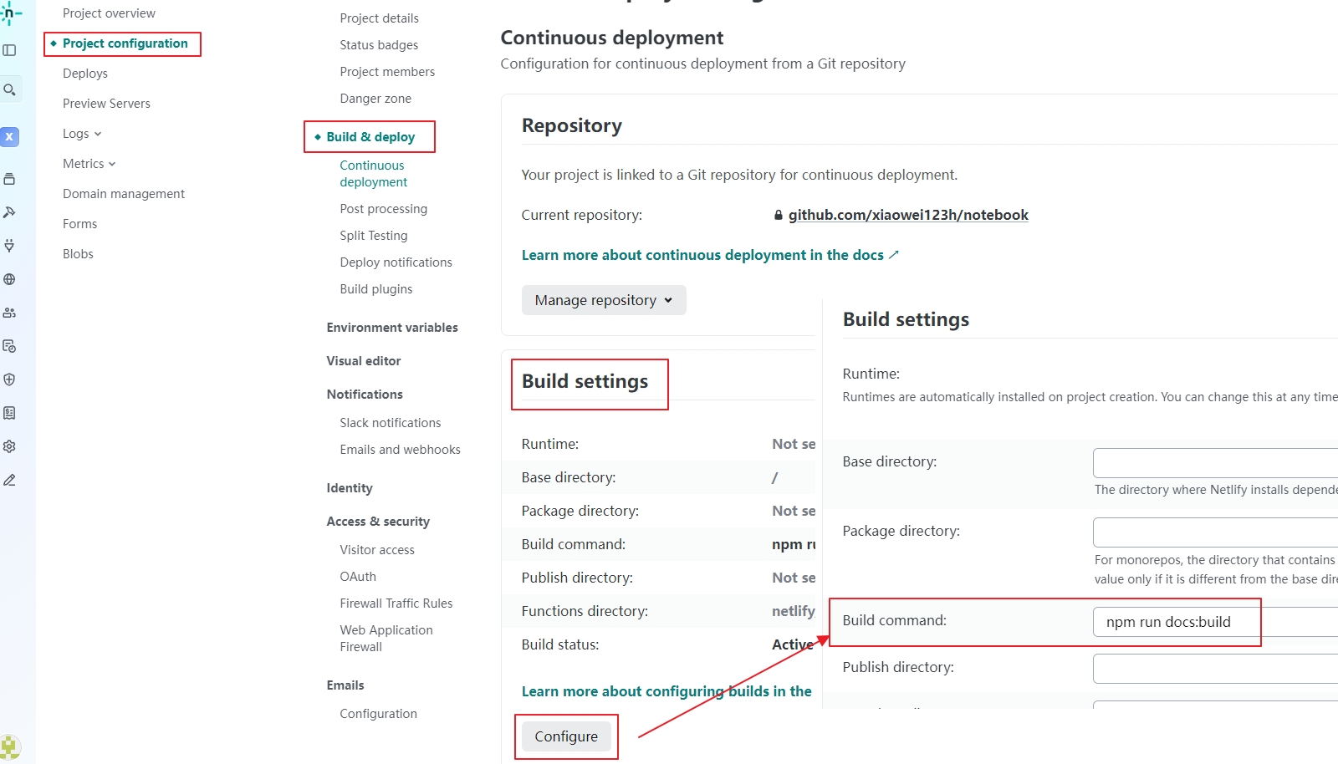Viewport: 1338px width, 764px height.
Task: Click the Configure button
Action: tap(566, 736)
